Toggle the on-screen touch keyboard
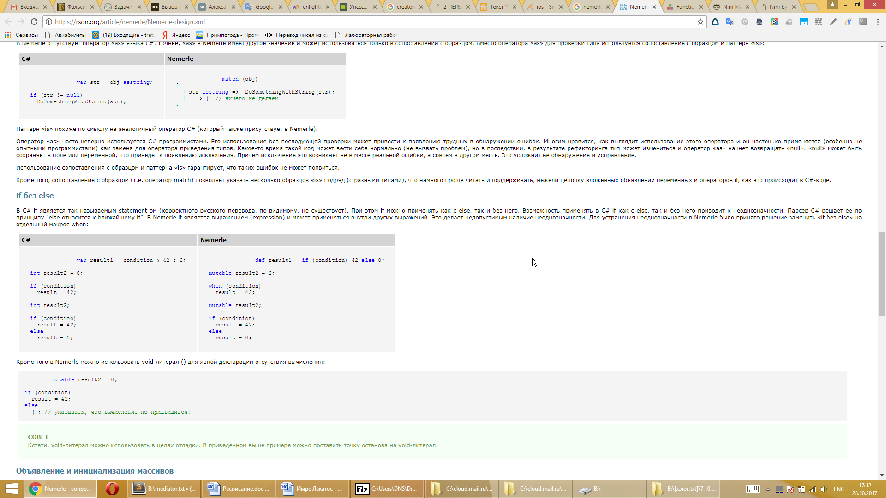Viewport: 886px width, 498px height. coord(753,489)
